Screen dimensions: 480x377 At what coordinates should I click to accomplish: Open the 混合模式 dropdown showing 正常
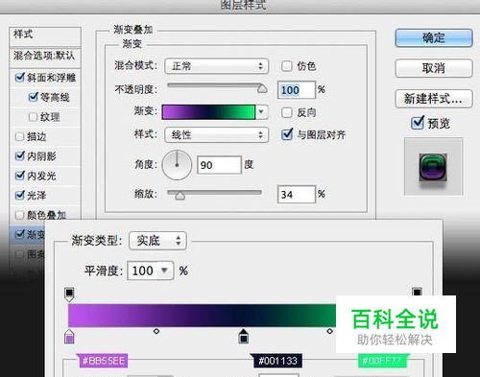click(216, 66)
